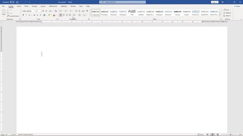Click the Share button

pos(237,6)
